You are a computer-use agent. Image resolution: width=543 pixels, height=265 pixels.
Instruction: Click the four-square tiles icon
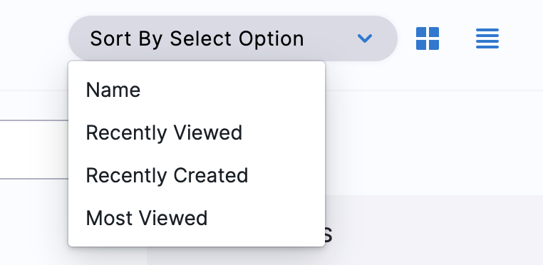coord(428,38)
